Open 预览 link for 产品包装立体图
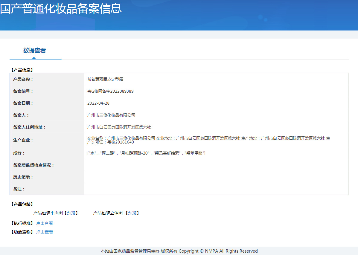Screen dimensions: 358x255 pyautogui.click(x=132, y=213)
